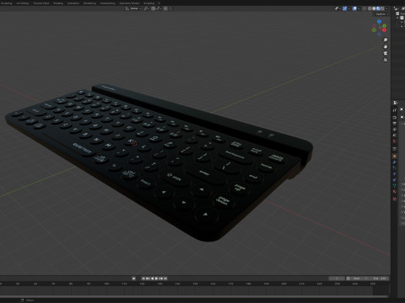Play the animation forward
The height and width of the screenshot is (303, 405).
156,279
